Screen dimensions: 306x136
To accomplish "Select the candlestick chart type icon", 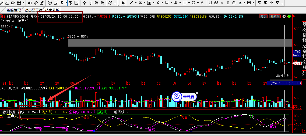I will pos(30,3).
